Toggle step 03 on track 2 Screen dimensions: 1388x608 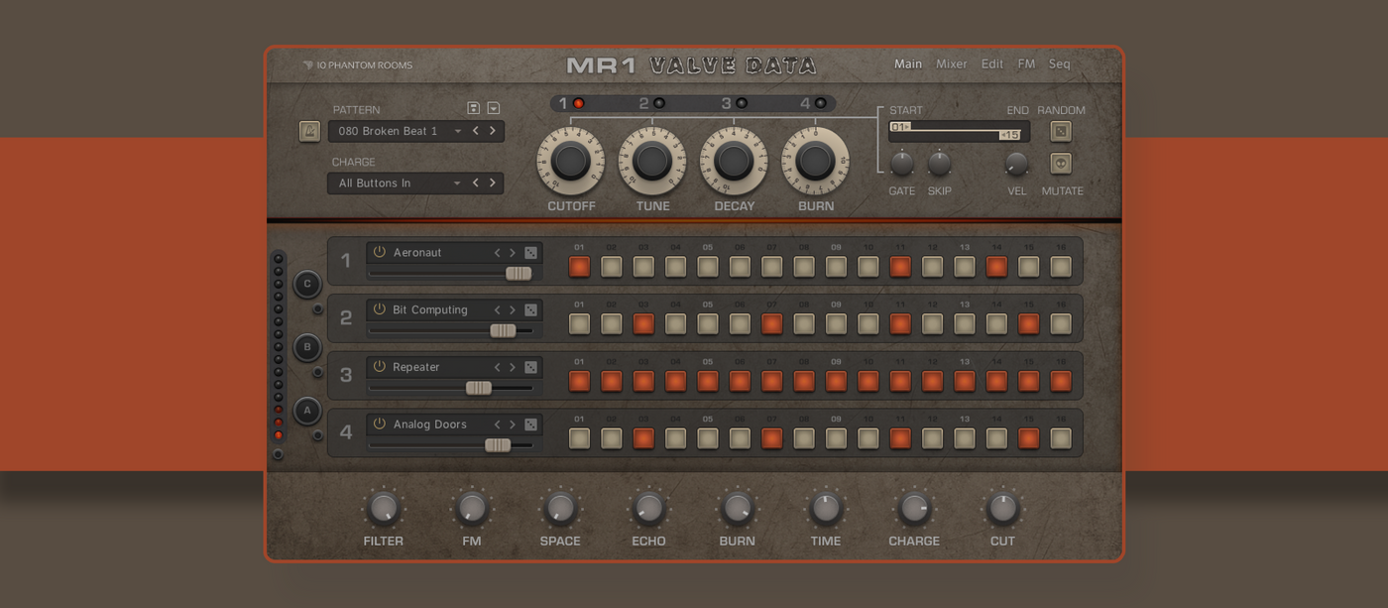click(x=643, y=323)
